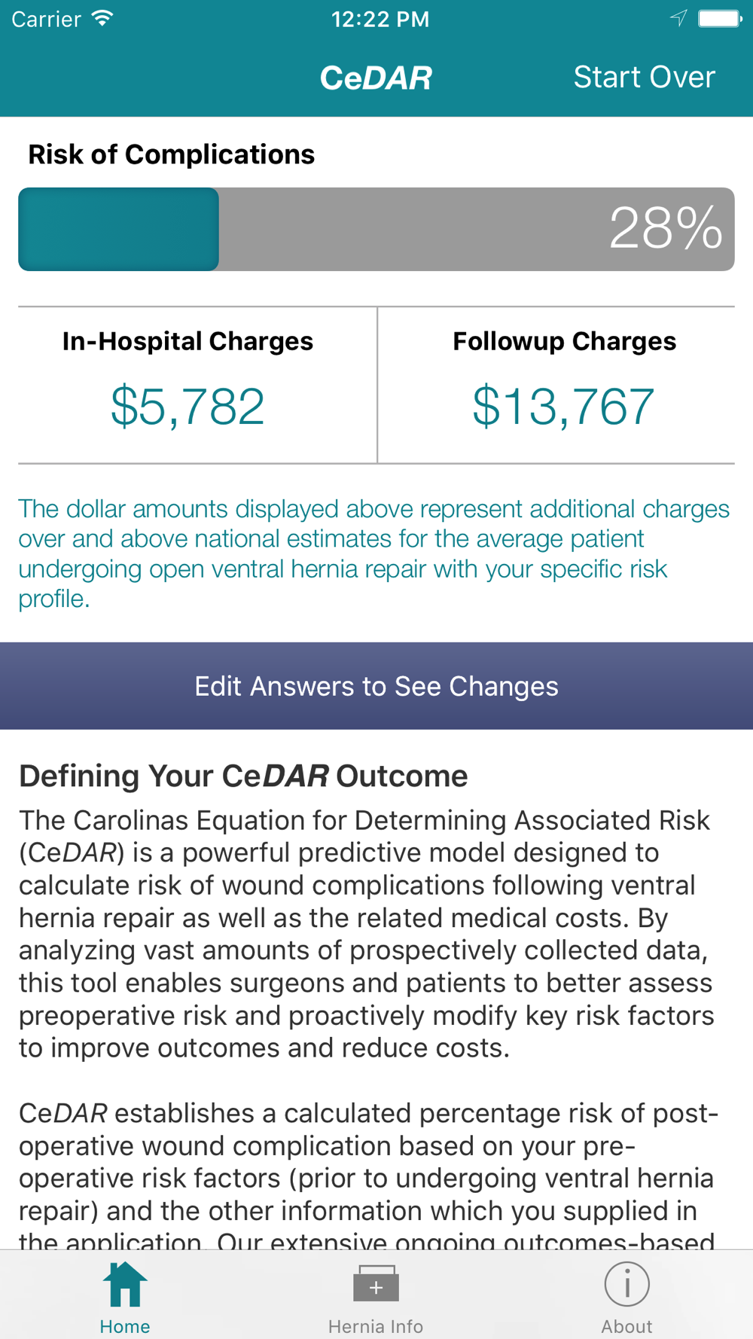This screenshot has height=1339, width=753.
Task: Switch to the Hernia Info tab label
Action: [376, 1326]
